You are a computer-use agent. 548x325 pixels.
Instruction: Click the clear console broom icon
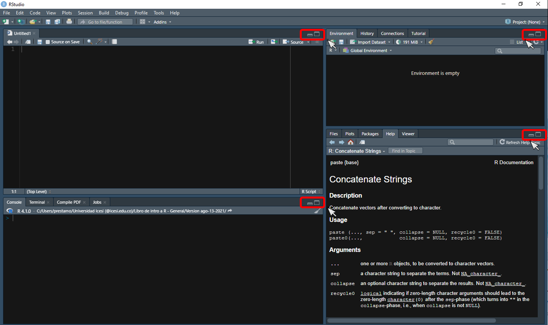pos(317,211)
